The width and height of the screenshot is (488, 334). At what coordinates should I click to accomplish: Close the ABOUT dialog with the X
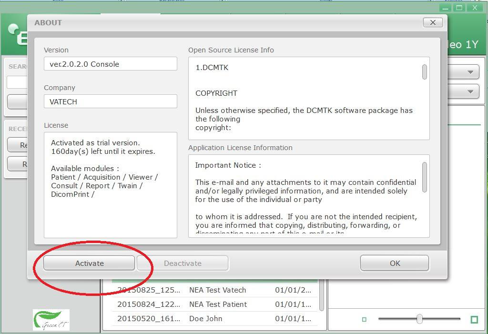coord(433,22)
